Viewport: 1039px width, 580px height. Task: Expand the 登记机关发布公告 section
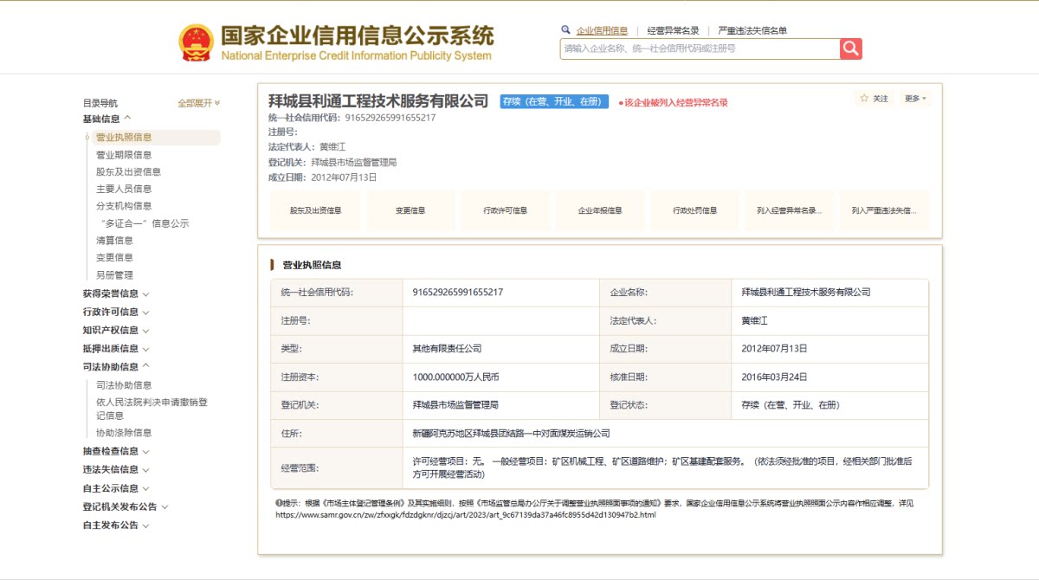tap(126, 506)
